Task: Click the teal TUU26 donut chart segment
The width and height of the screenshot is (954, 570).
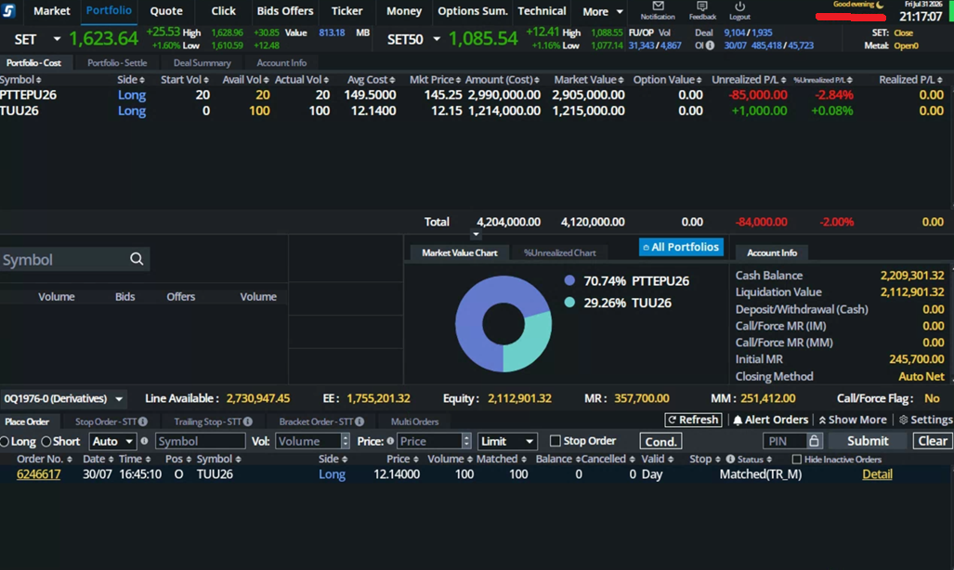Action: (530, 343)
